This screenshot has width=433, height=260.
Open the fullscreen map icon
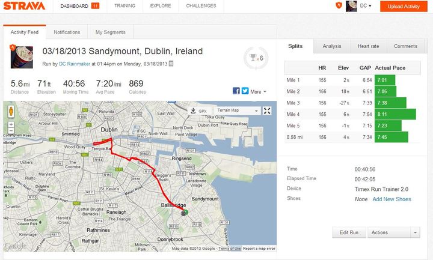pyautogui.click(x=267, y=111)
